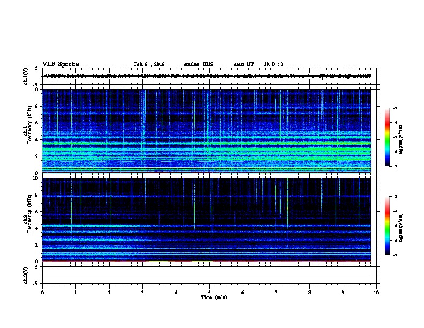The image size is (424, 328).
Task: Click the ch.2 spectrogram panel
Action: click(207, 220)
